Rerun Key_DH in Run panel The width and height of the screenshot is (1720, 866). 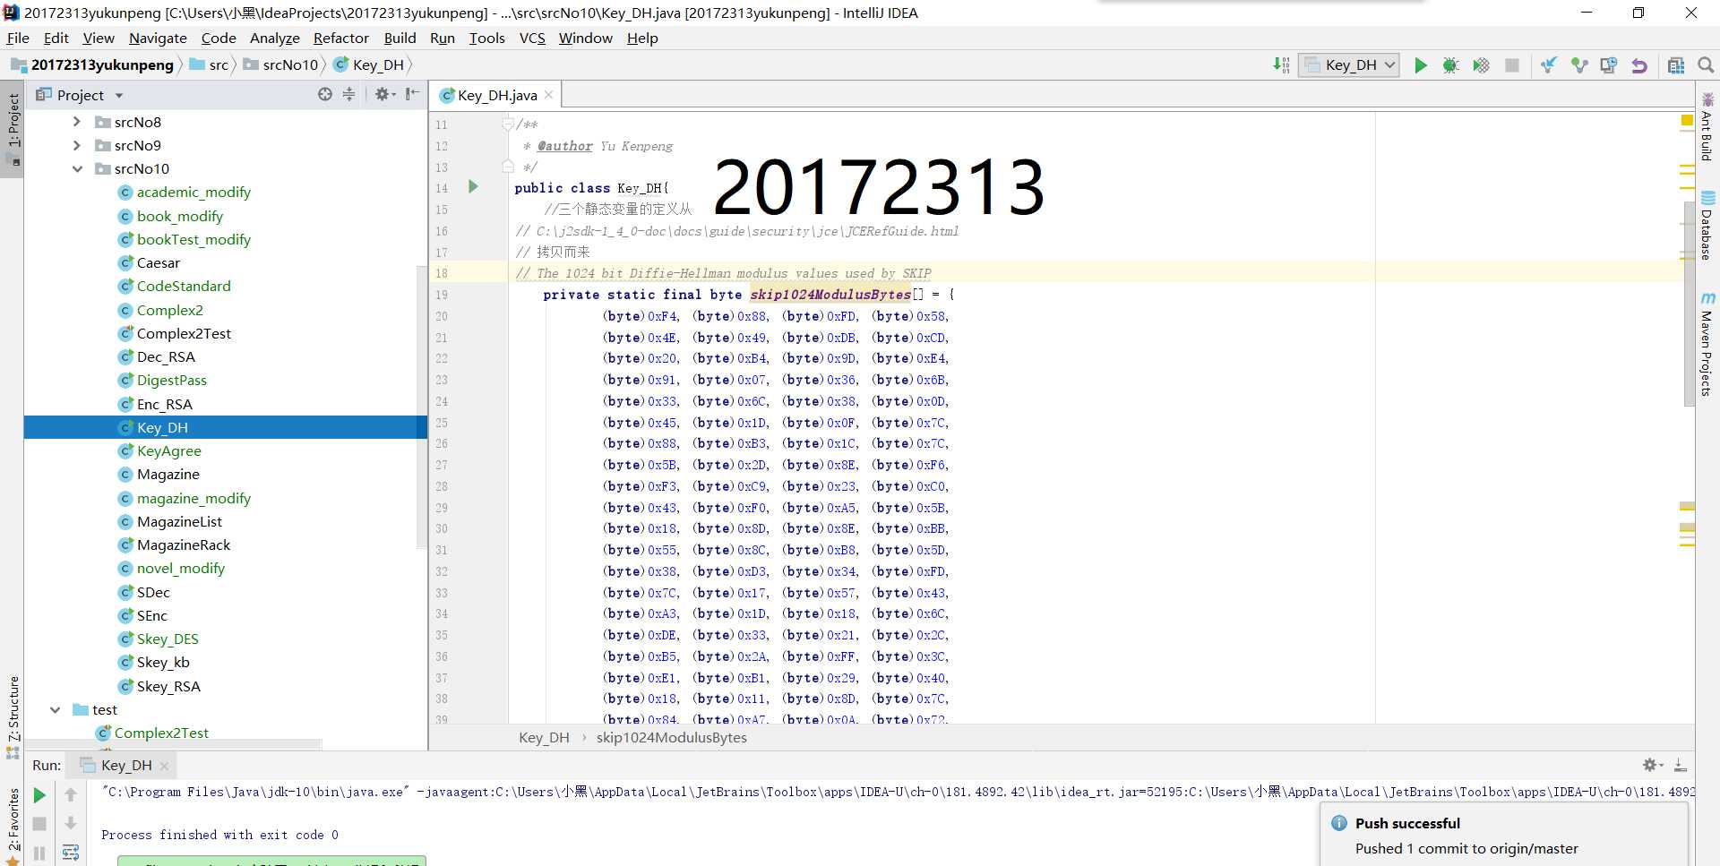tap(39, 795)
